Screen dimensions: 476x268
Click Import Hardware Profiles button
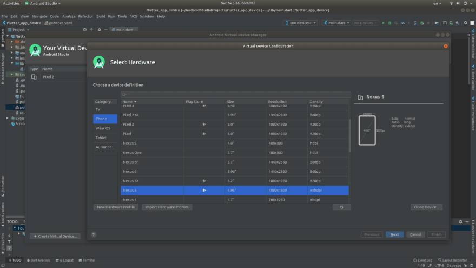coord(167,207)
